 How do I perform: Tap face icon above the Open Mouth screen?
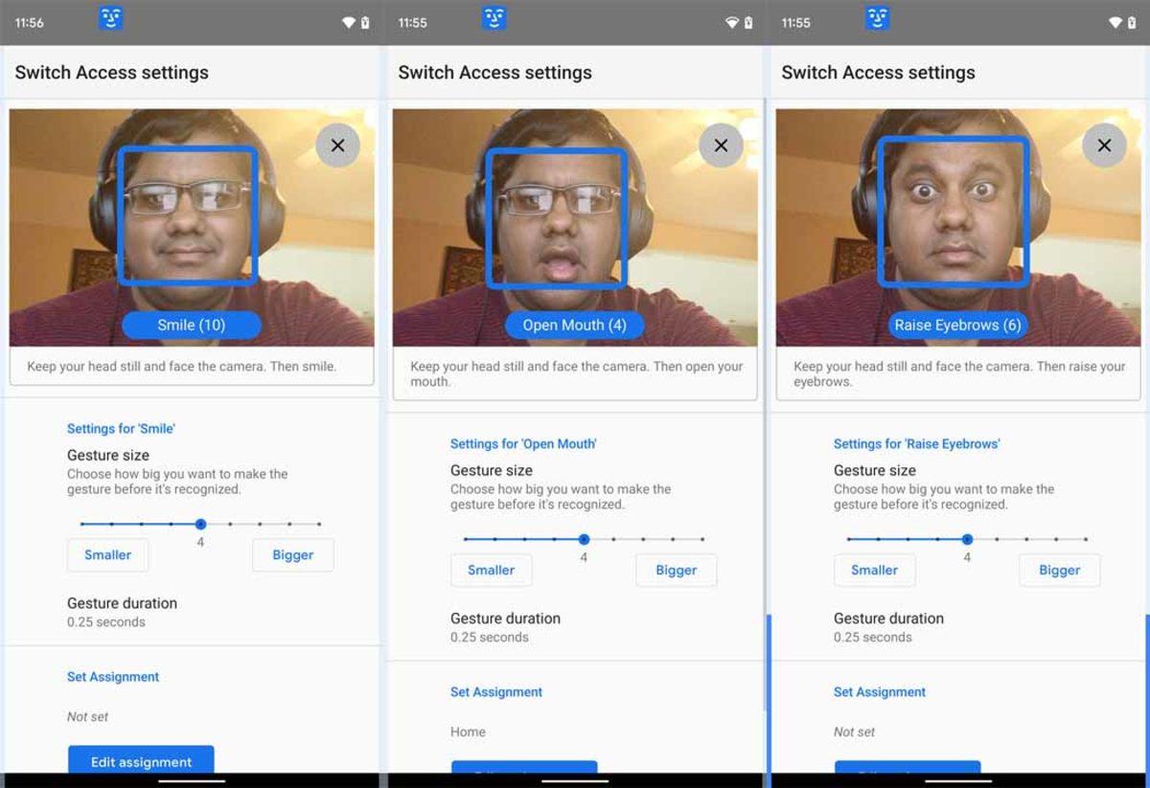point(494,18)
